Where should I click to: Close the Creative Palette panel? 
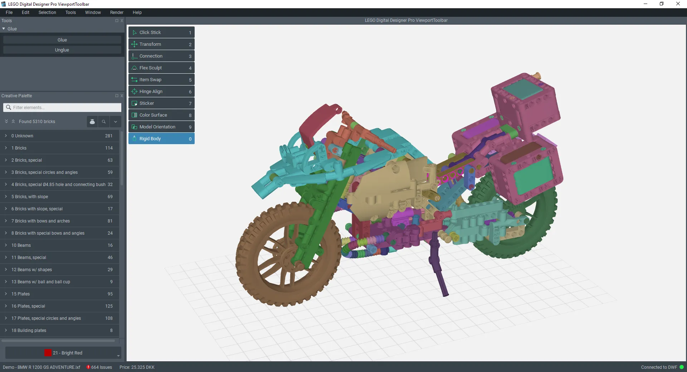[x=122, y=96]
